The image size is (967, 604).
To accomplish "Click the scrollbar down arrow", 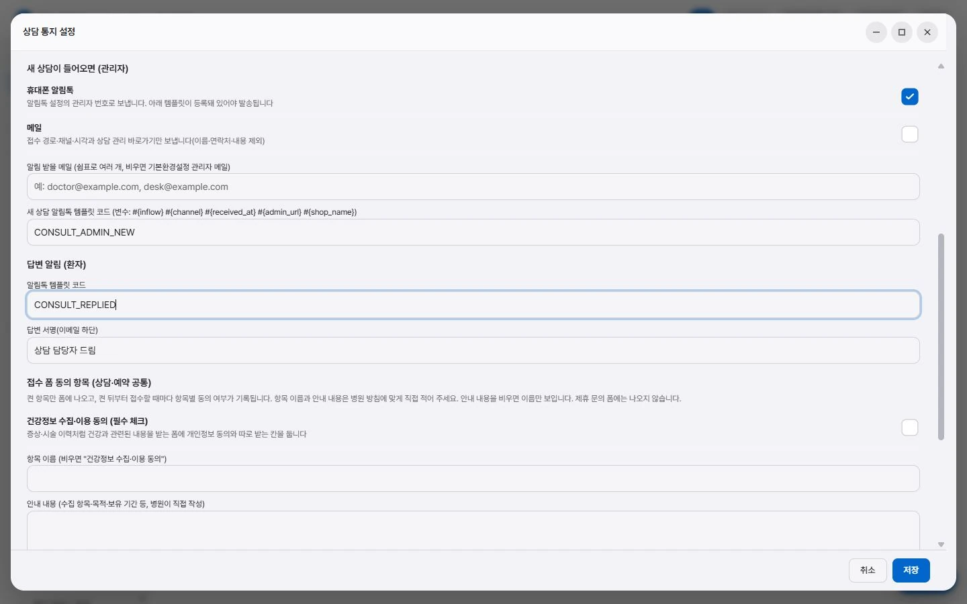I will [941, 544].
